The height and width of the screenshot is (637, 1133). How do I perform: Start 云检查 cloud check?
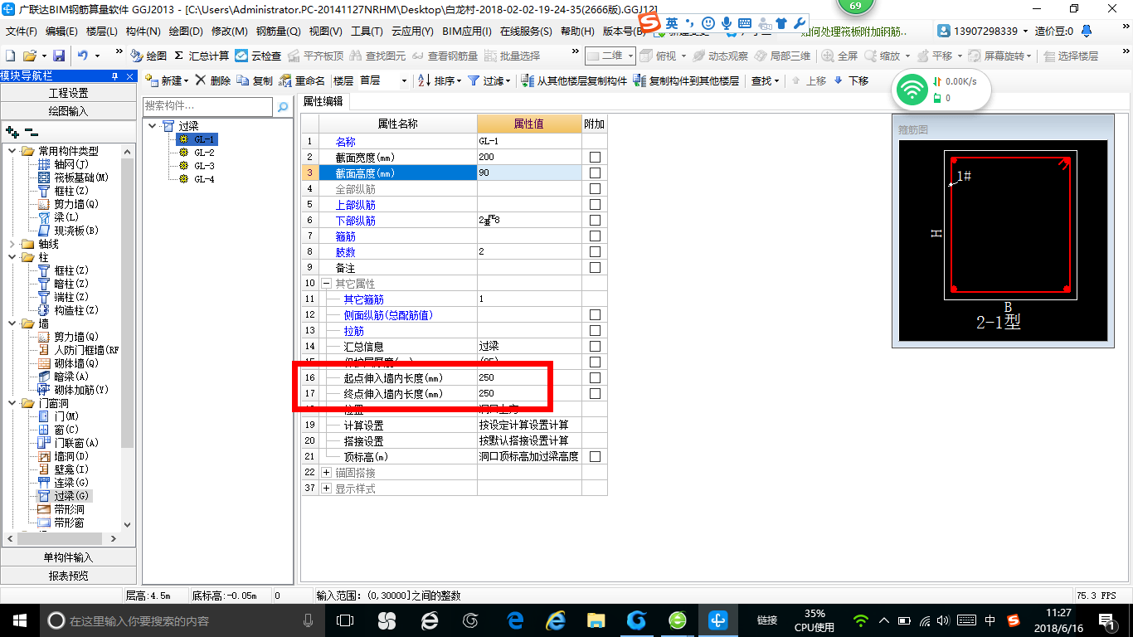(x=258, y=56)
